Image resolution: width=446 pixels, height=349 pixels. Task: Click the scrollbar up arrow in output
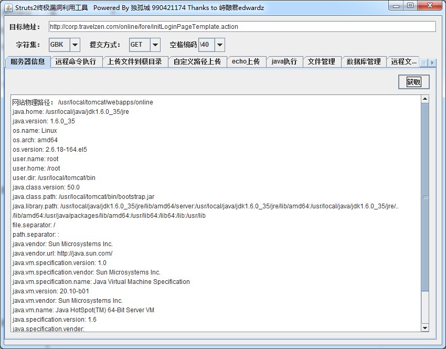(425, 99)
